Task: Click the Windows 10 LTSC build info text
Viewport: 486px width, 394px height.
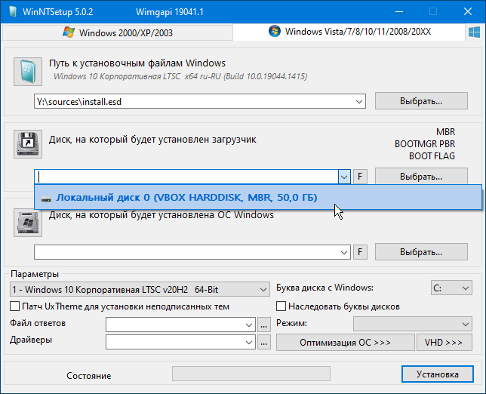Action: pyautogui.click(x=180, y=76)
